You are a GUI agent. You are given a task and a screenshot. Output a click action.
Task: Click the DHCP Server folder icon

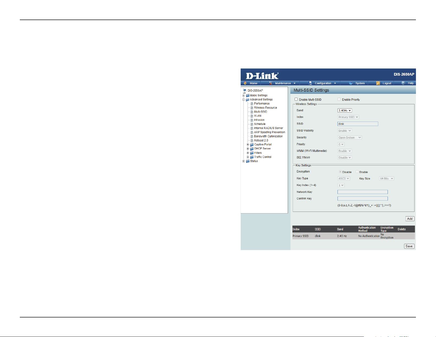[x=252, y=149]
